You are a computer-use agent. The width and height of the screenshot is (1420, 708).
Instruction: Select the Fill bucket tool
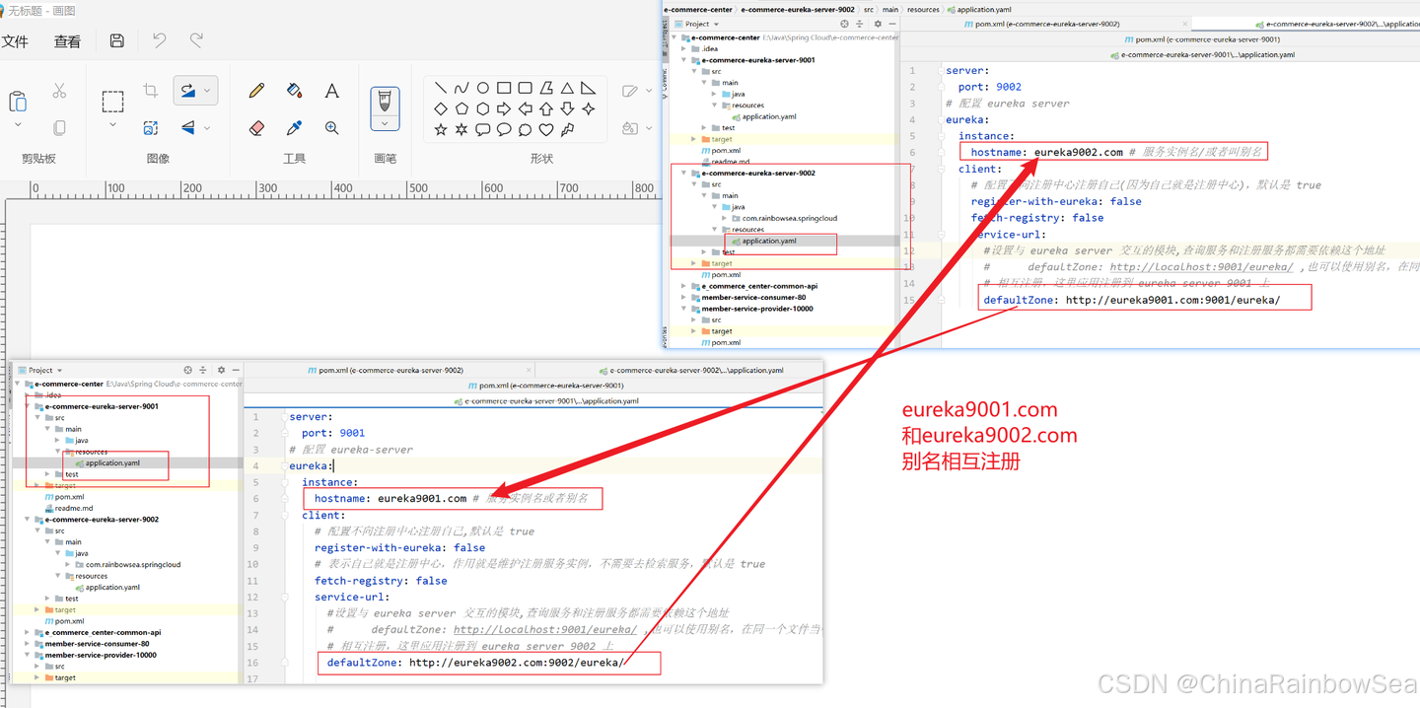tap(294, 91)
